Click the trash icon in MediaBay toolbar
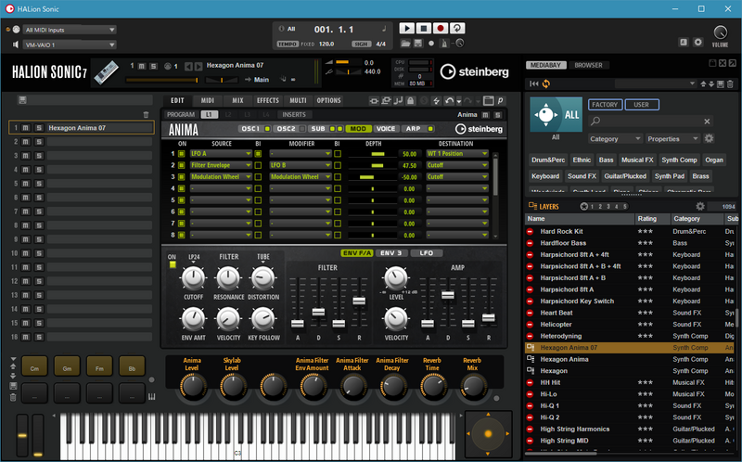Viewport: 742px width, 462px height. click(x=730, y=84)
